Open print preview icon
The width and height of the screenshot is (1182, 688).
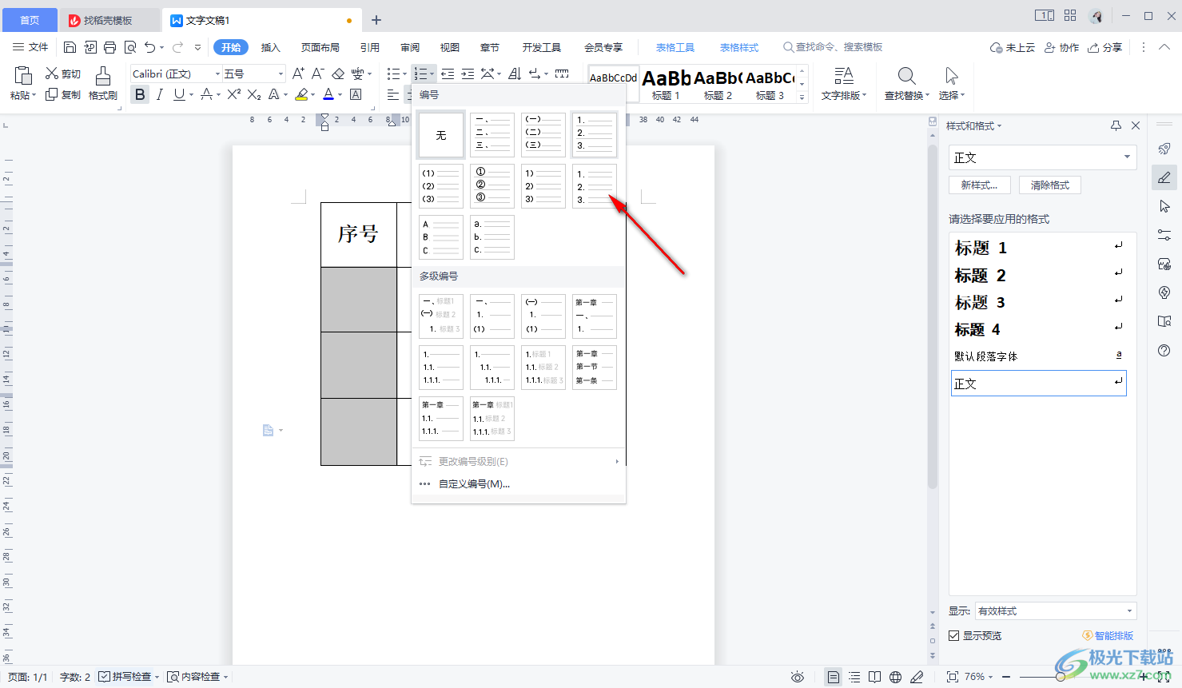(130, 47)
